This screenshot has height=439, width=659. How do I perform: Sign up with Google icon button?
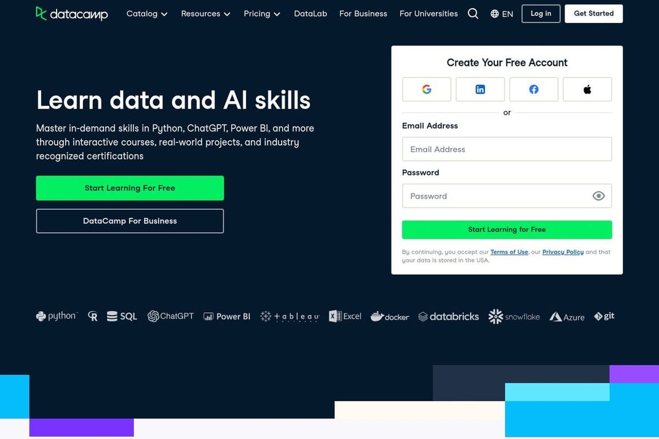427,89
